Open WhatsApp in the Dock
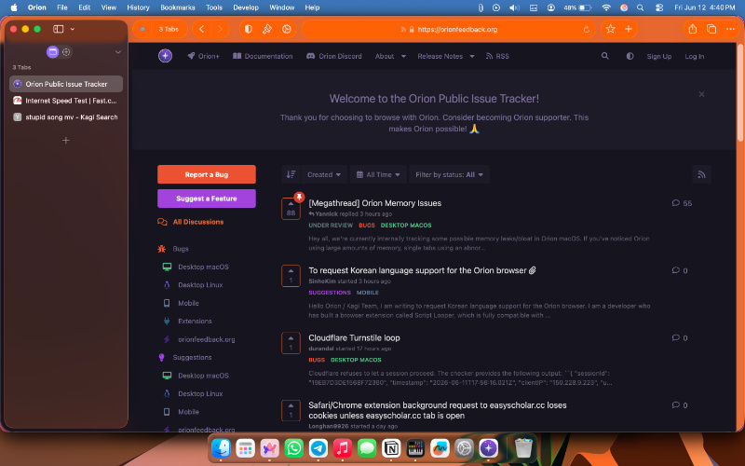 [294, 448]
